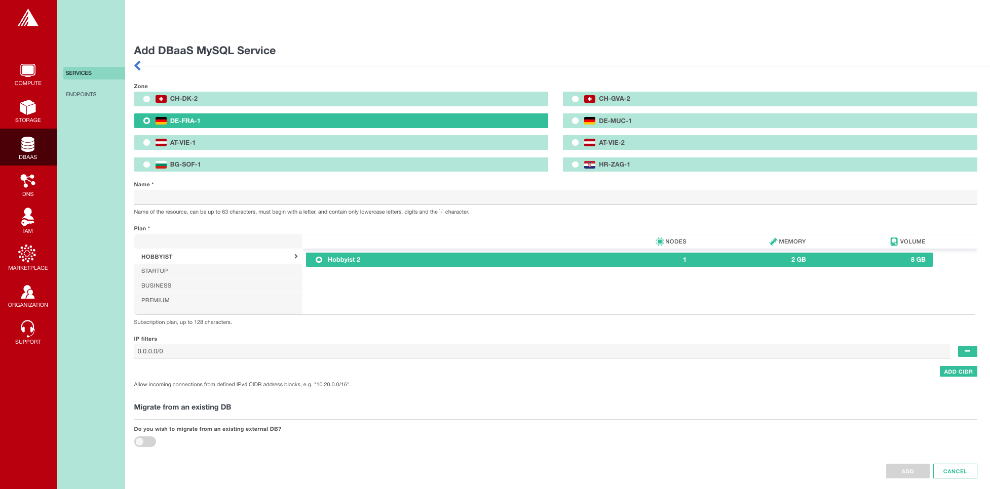Screen dimensions: 990x489
Task: Select the CH-DK-2 zone radio button
Action: pyautogui.click(x=146, y=99)
